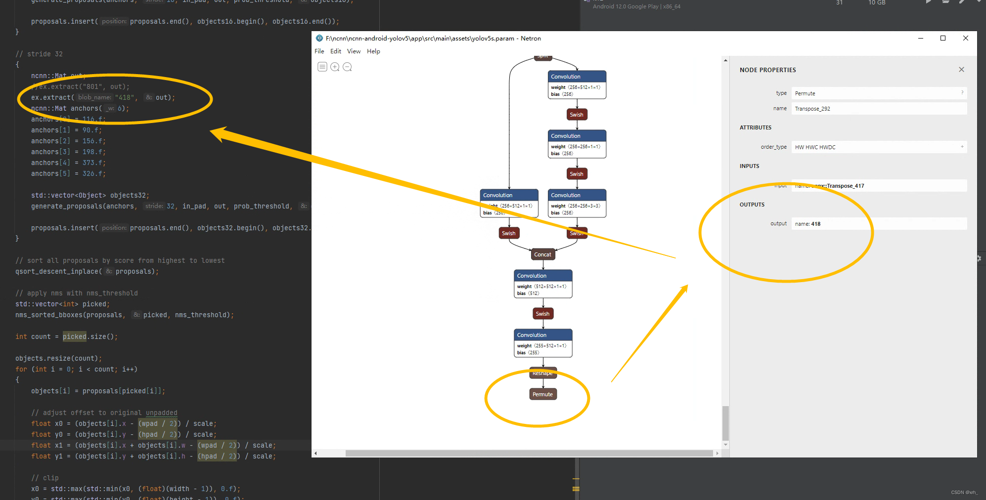This screenshot has width=986, height=500.
Task: Click the "anchors[4] = 373.f;" code line
Action: 68,163
